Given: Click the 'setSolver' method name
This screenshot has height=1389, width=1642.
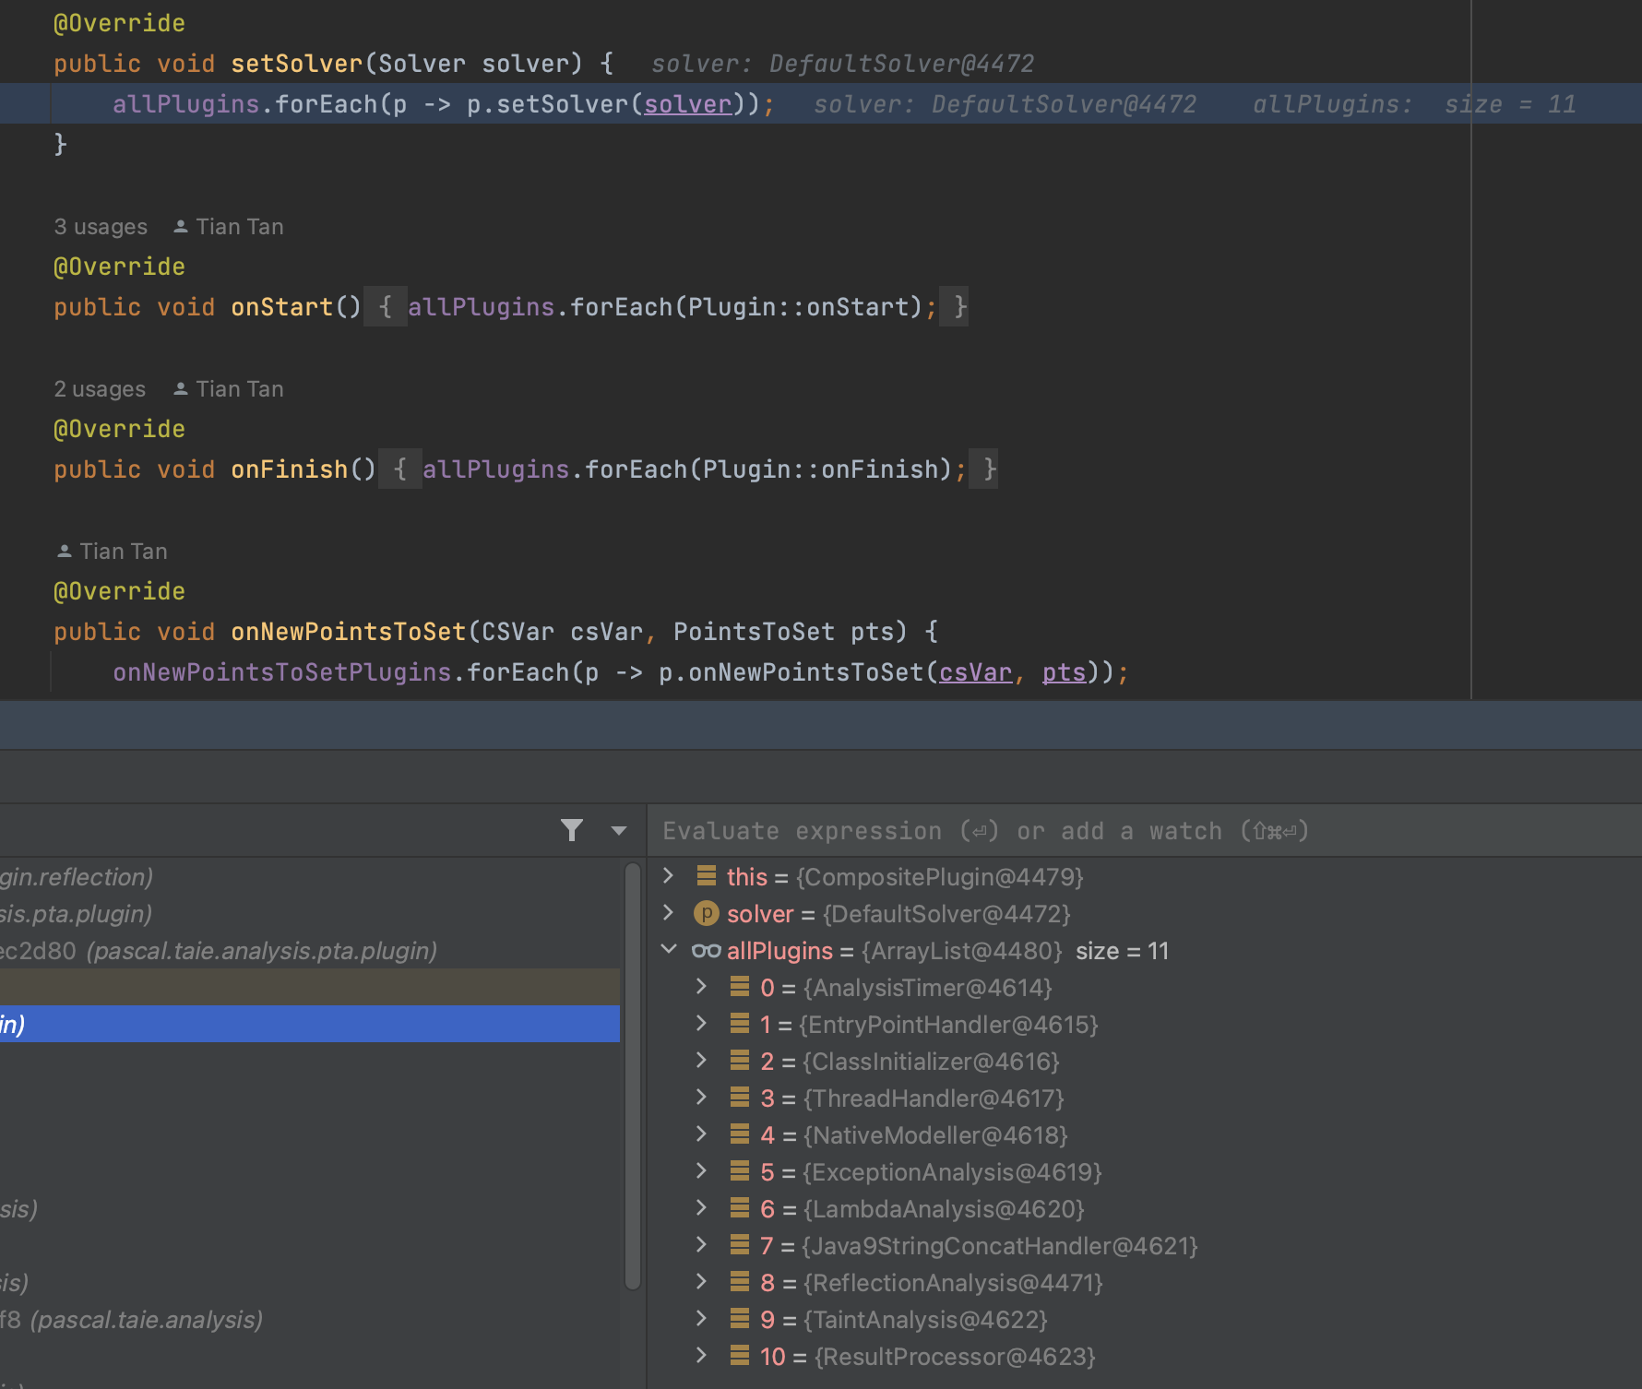Looking at the screenshot, I should (297, 64).
